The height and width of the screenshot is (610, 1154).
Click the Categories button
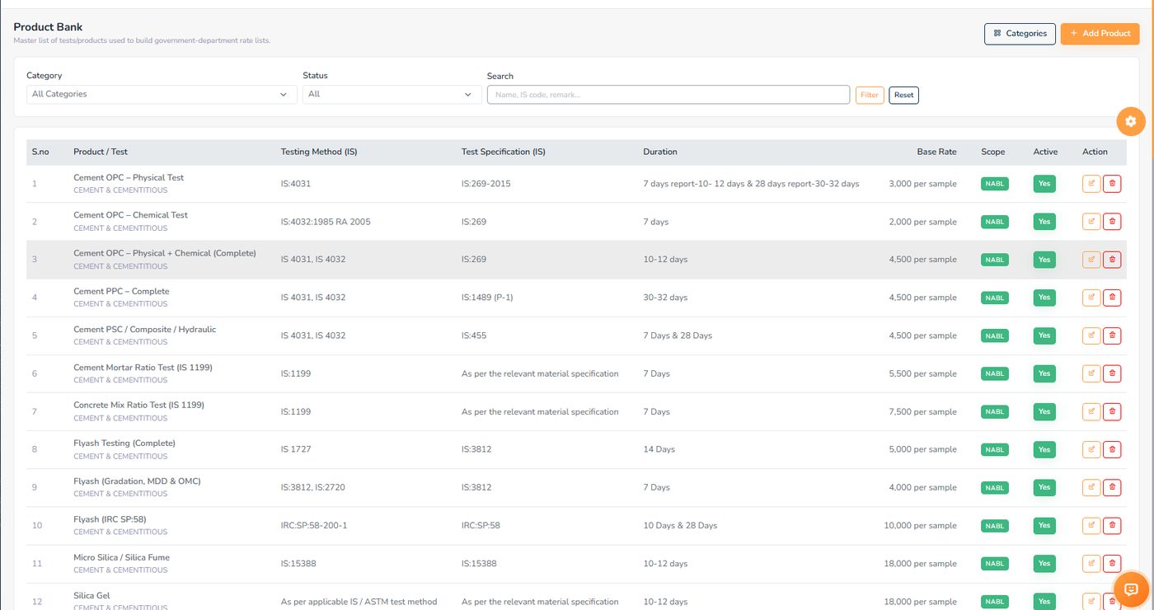pyautogui.click(x=1020, y=34)
